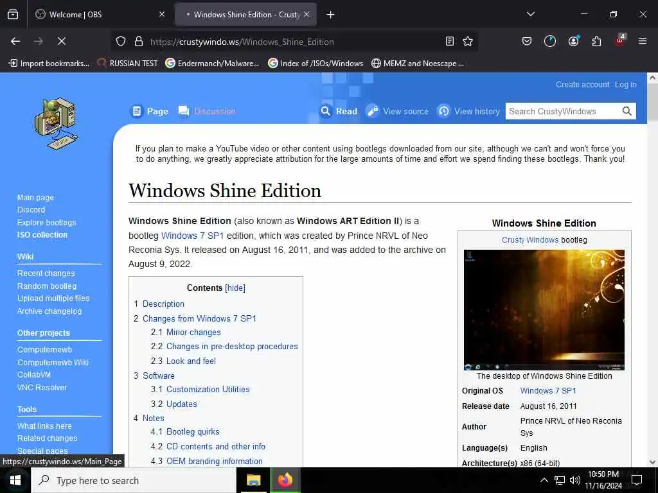Jump to 3.1 Customization Utilities
This screenshot has width=658, height=493.
[x=208, y=389]
